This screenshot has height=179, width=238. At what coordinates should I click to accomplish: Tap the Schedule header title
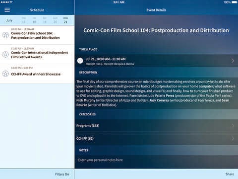pos(37,10)
